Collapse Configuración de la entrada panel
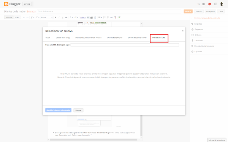228x142 pixels. (x=206, y=18)
